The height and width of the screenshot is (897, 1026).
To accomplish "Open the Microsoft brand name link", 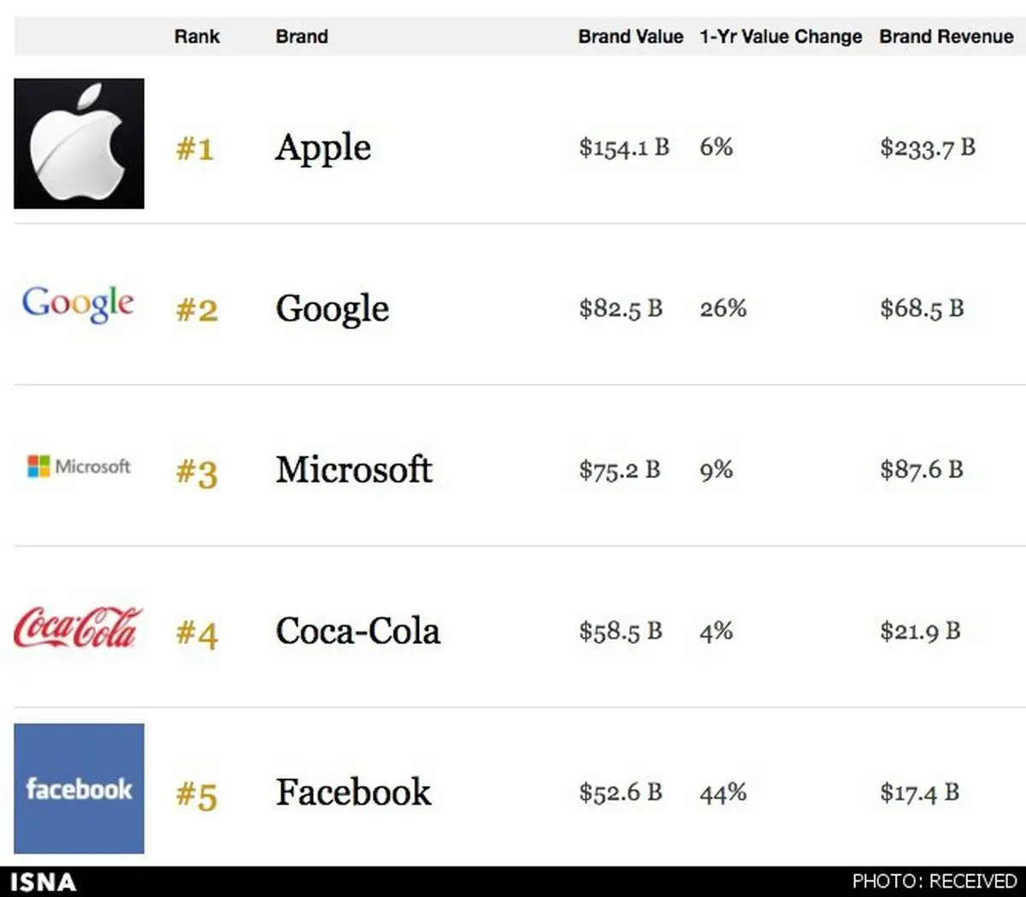I will click(353, 469).
